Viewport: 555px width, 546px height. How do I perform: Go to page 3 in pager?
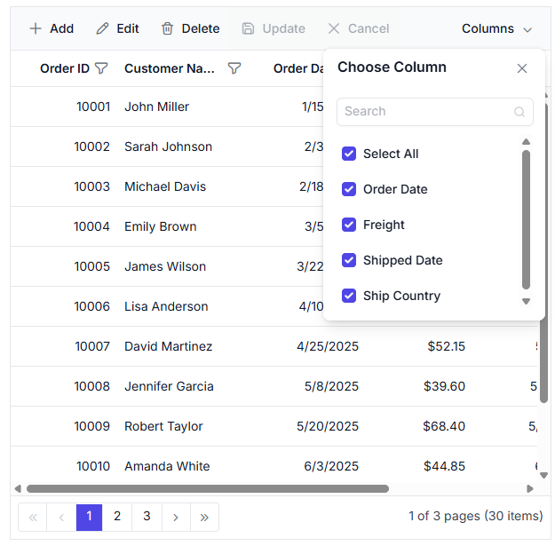click(x=147, y=518)
